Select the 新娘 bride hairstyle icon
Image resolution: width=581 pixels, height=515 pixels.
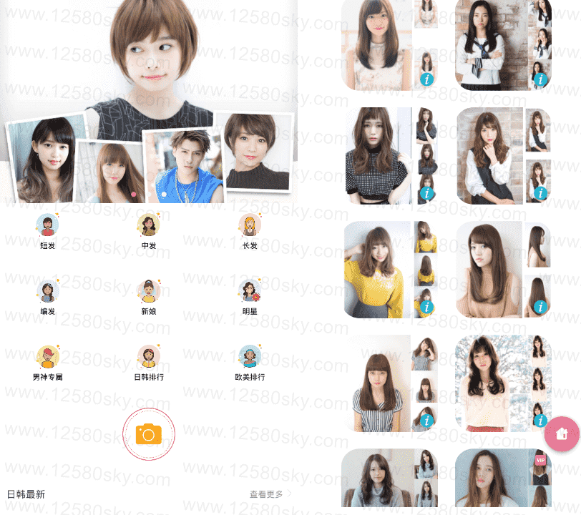coord(149,291)
